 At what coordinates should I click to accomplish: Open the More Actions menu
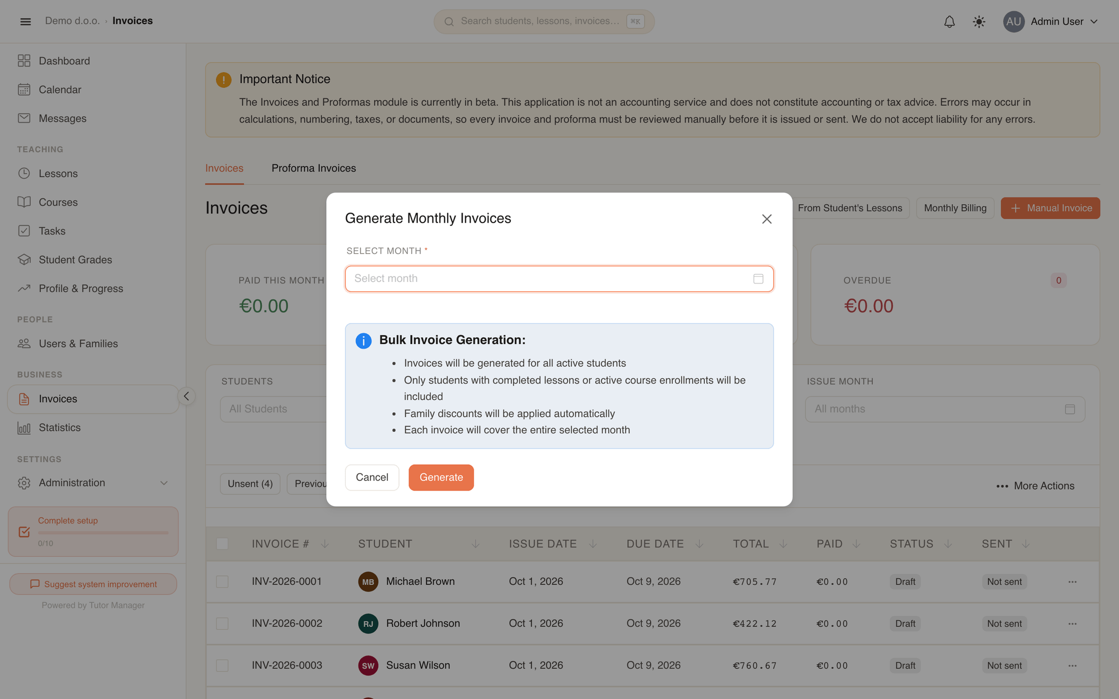click(x=1035, y=486)
